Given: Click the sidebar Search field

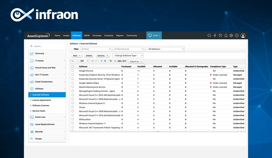Looking at the screenshot, I should [x=47, y=46].
